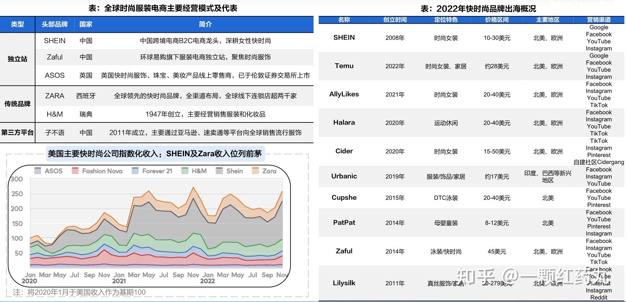The image size is (626, 302).
Task: Click the H&M brand cell in table
Action: 55,114
